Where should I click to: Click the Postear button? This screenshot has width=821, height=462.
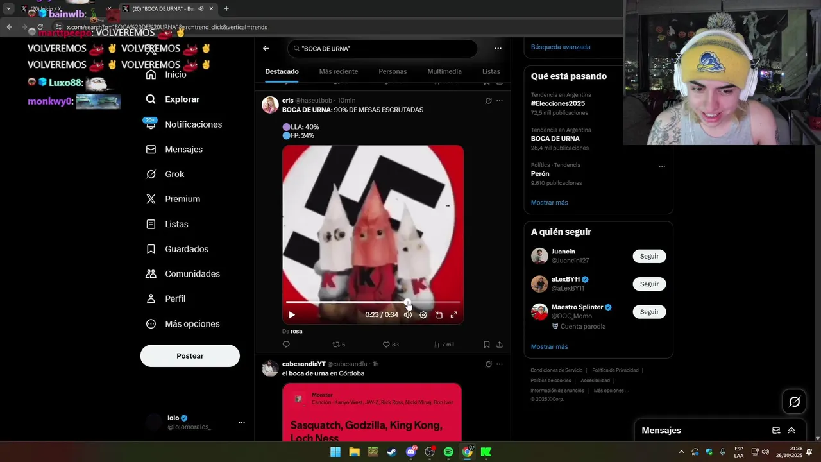tap(190, 356)
